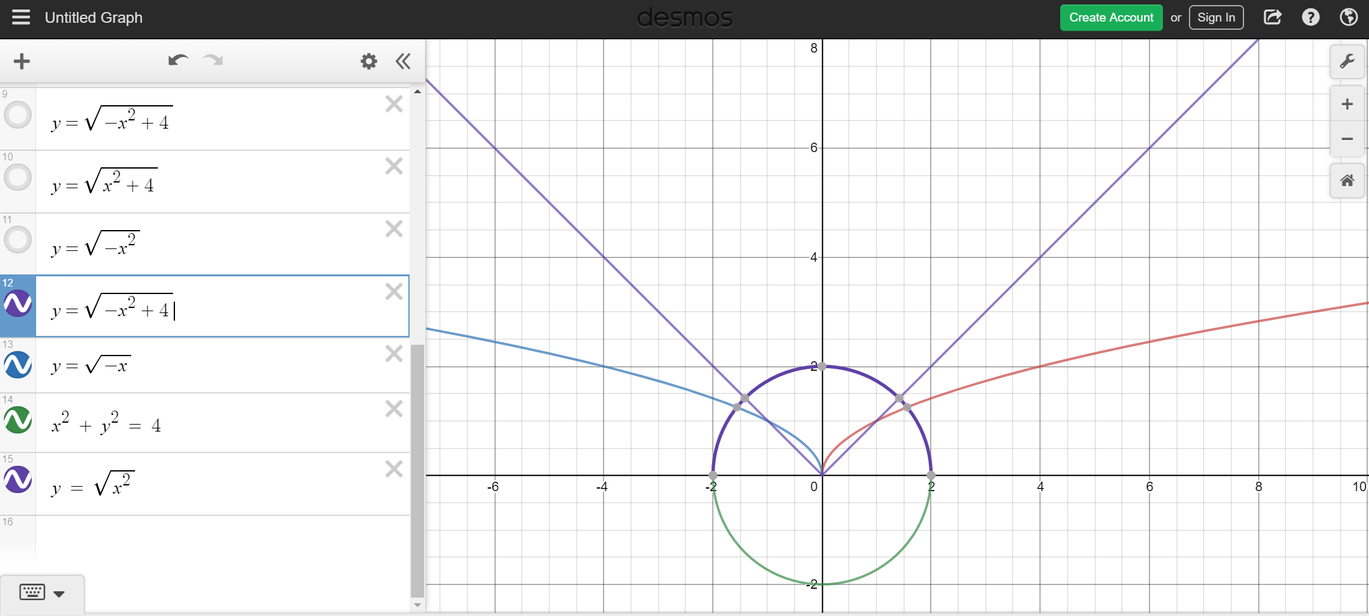Show hidden expression 9 graph
Image resolution: width=1369 pixels, height=616 pixels.
(18, 115)
